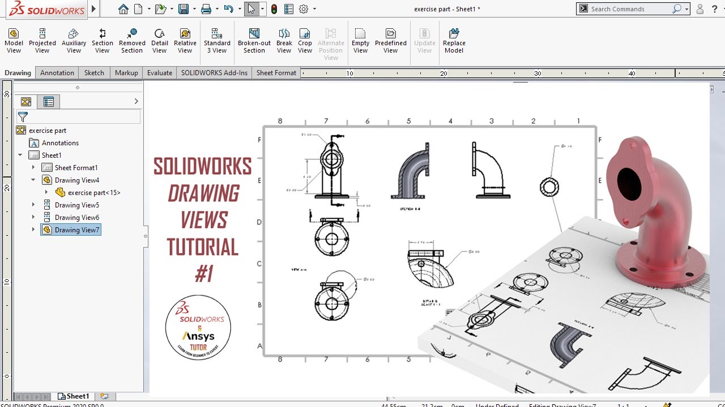Click the filter funnel icon
Screen dimensions: 725x407
(x=23, y=117)
